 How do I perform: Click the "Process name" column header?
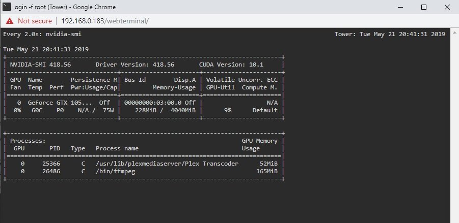[x=117, y=148]
